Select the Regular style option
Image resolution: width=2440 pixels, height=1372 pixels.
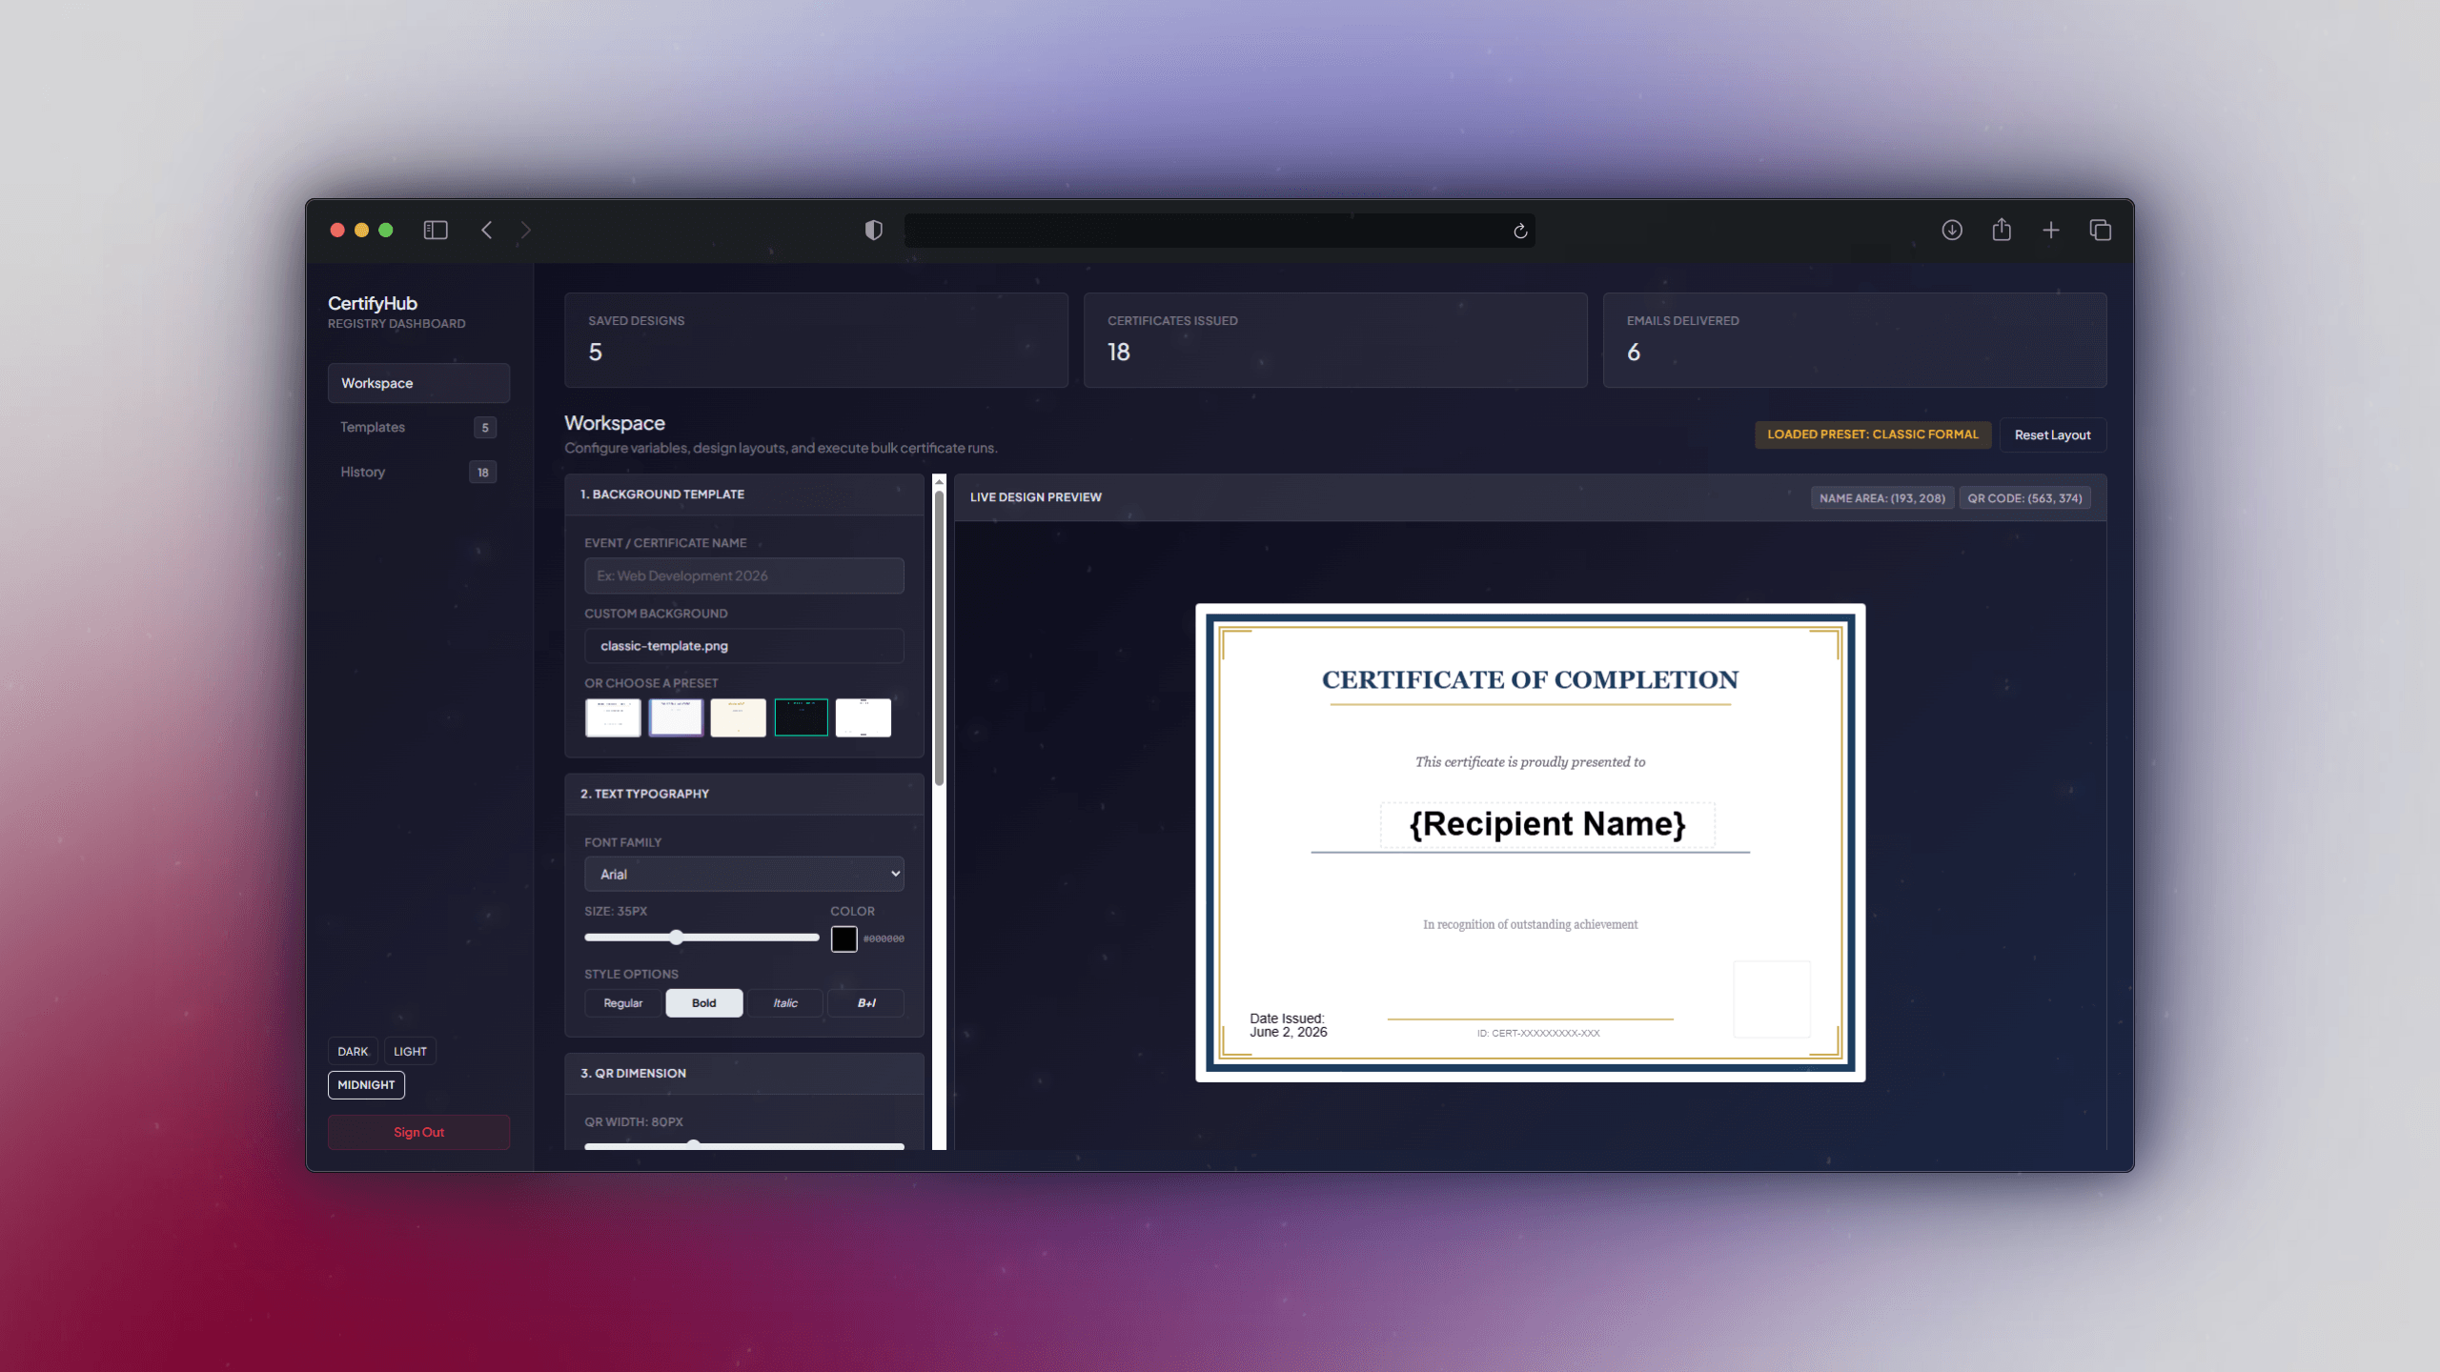tap(622, 1003)
